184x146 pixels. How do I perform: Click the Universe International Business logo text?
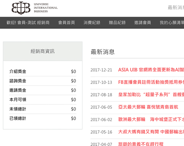[46, 8]
